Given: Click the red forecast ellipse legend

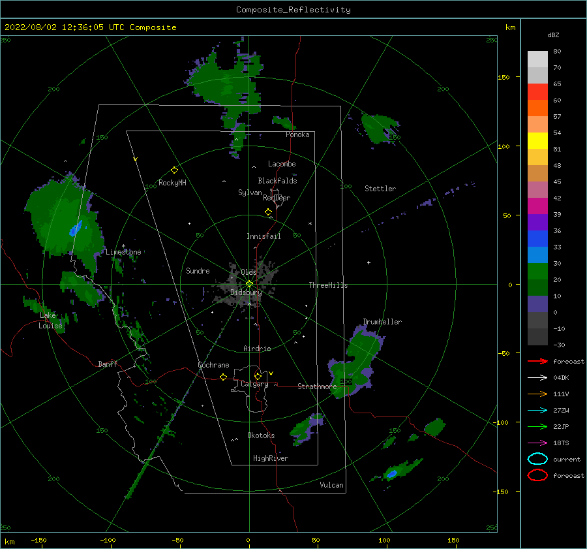Looking at the screenshot, I should [x=537, y=475].
